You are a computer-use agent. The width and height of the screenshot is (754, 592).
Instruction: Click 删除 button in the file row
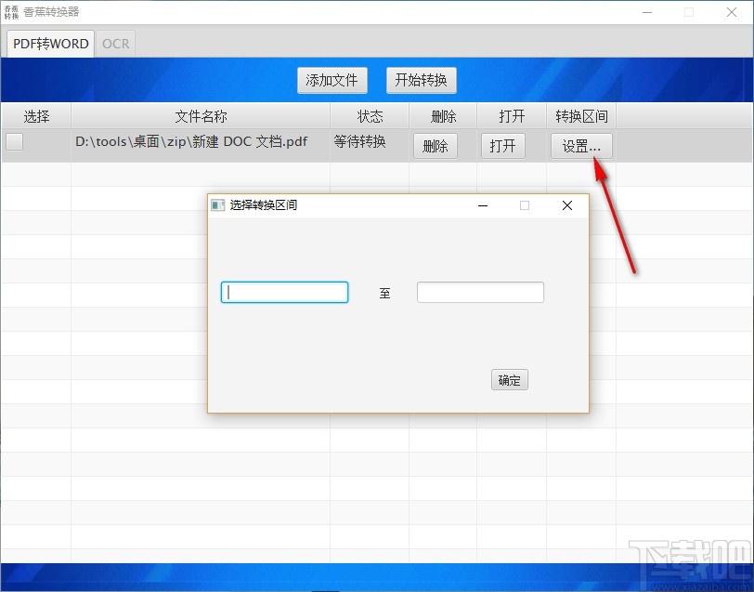(x=435, y=146)
